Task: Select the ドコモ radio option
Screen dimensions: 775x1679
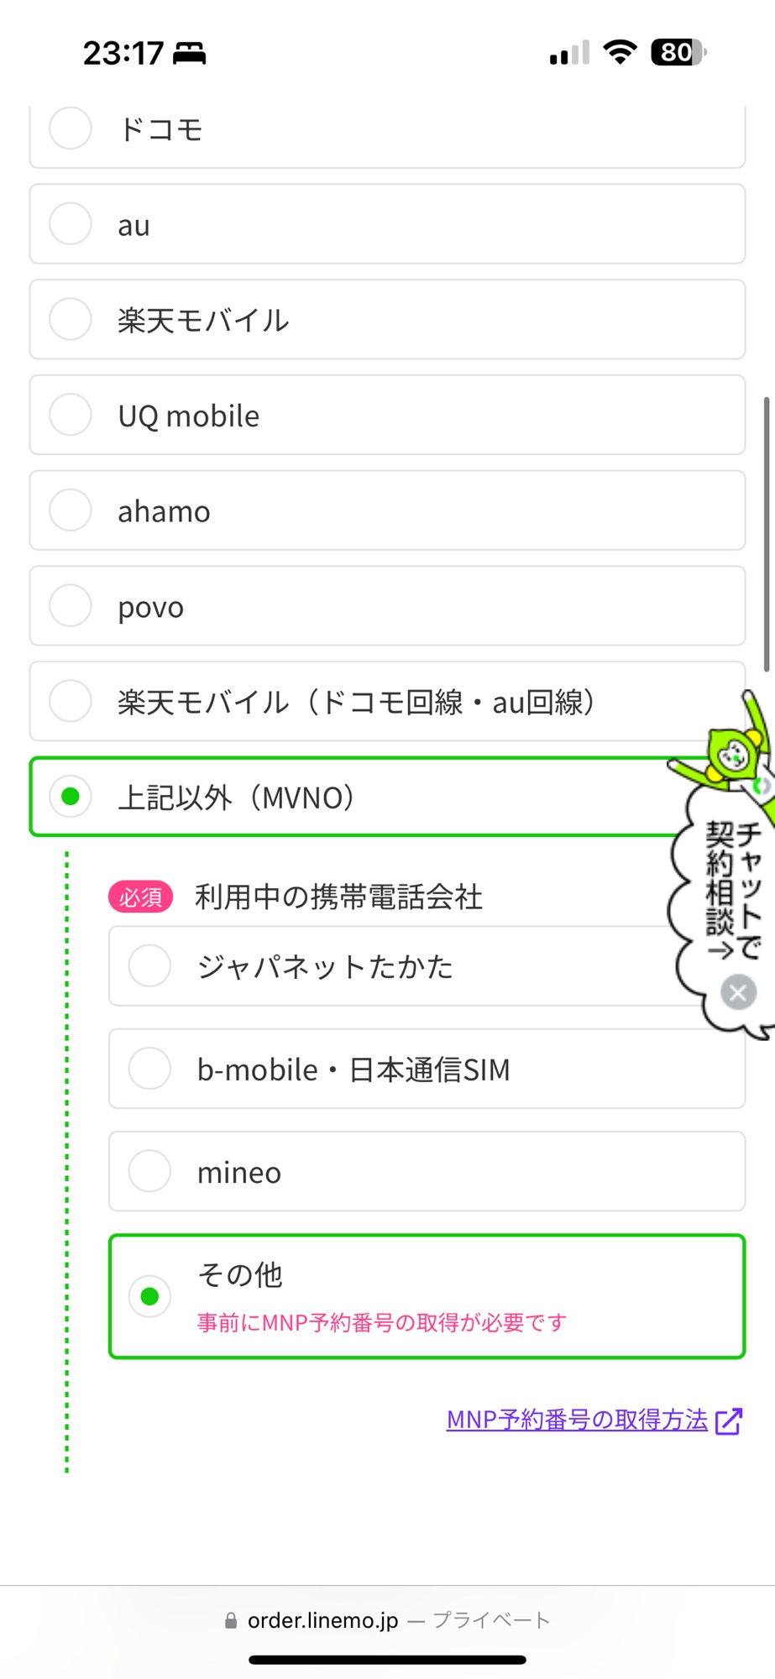Action: tap(71, 129)
